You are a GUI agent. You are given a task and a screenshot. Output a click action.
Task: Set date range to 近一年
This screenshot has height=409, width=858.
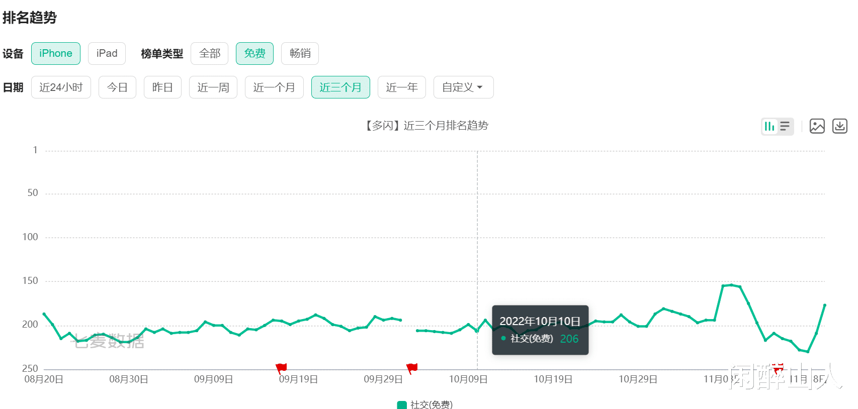click(x=402, y=87)
